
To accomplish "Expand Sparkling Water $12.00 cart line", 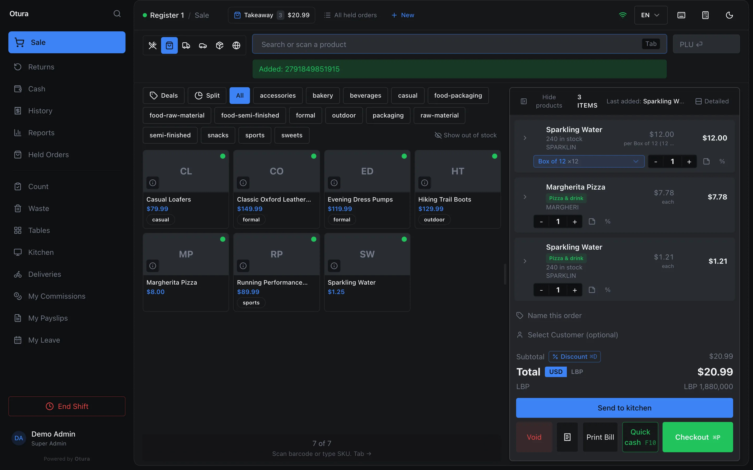I will click(525, 138).
